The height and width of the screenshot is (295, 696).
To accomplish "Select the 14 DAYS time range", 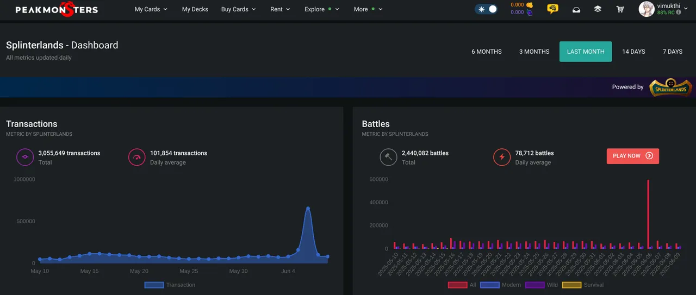I will [x=633, y=52].
